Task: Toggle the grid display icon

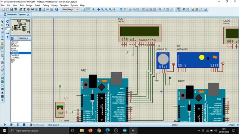Action: [88, 9]
